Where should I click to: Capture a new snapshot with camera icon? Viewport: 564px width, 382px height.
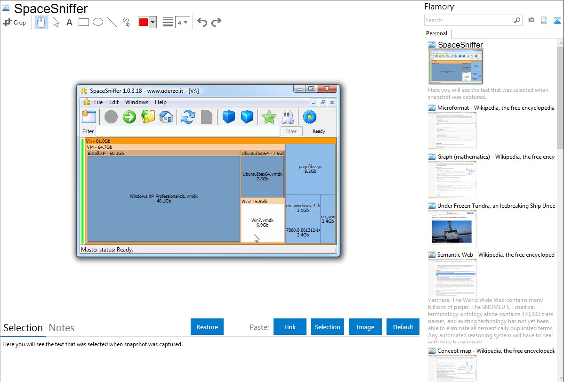coord(531,20)
